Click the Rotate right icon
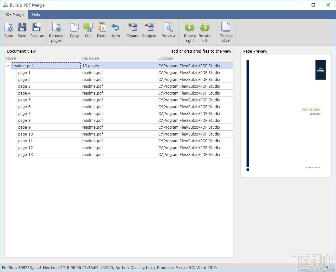 190,27
